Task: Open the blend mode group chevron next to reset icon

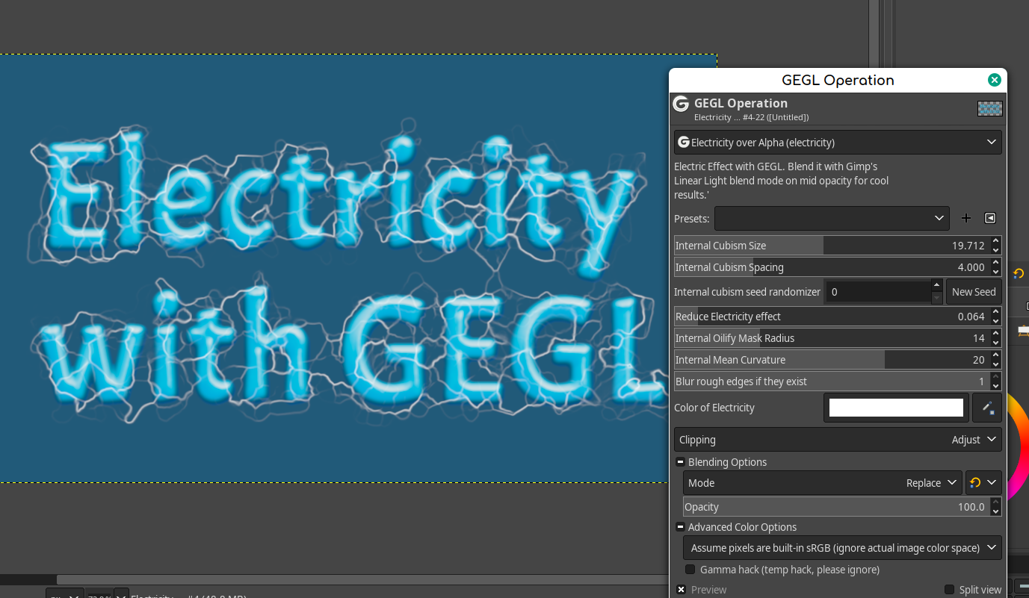Action: click(x=992, y=483)
